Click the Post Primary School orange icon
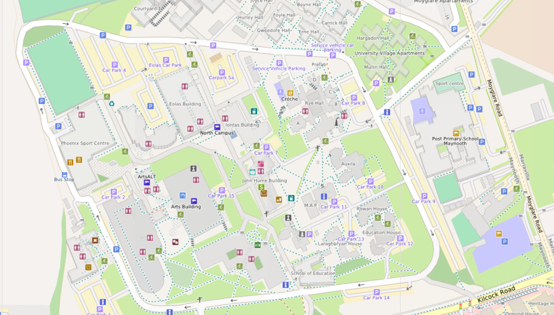554x315 pixels. pos(456,134)
